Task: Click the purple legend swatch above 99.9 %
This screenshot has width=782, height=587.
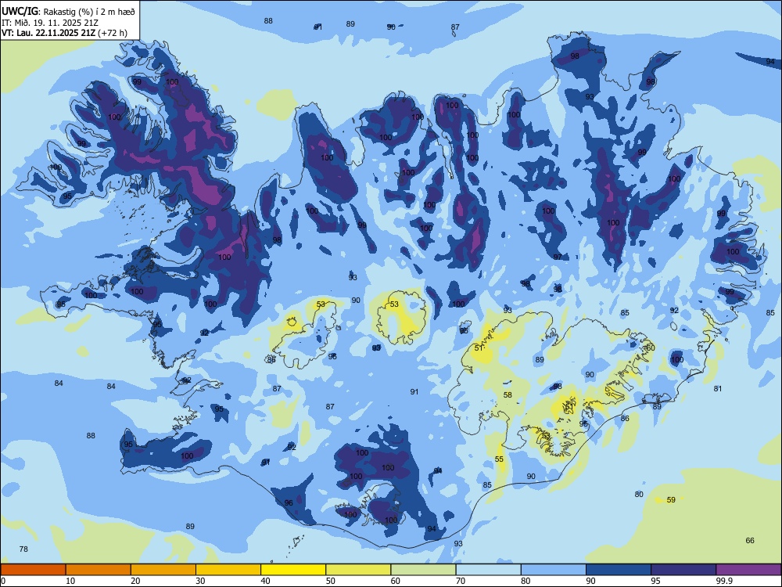Action: (748, 570)
